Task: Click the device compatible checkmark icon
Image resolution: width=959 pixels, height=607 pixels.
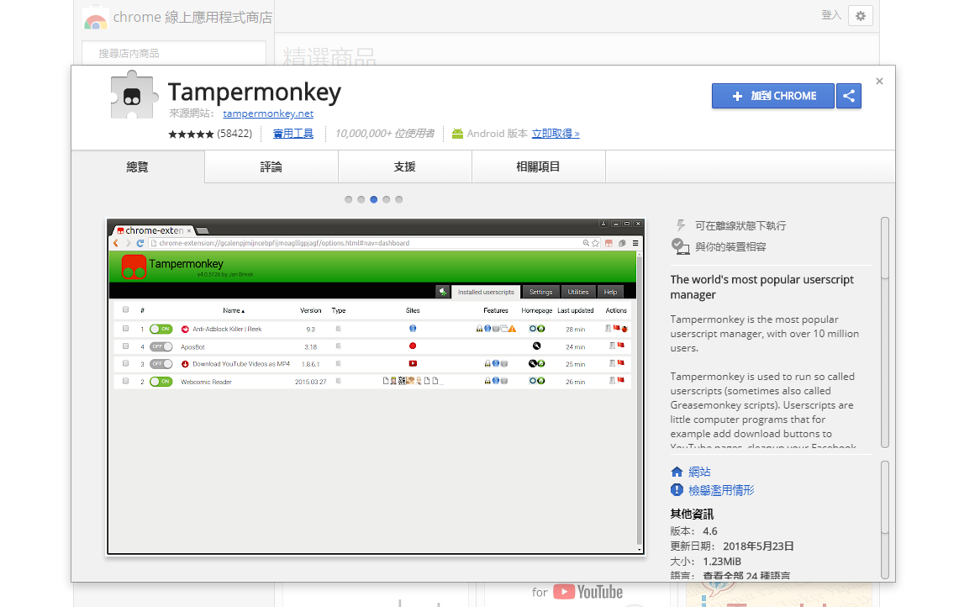Action: (680, 246)
